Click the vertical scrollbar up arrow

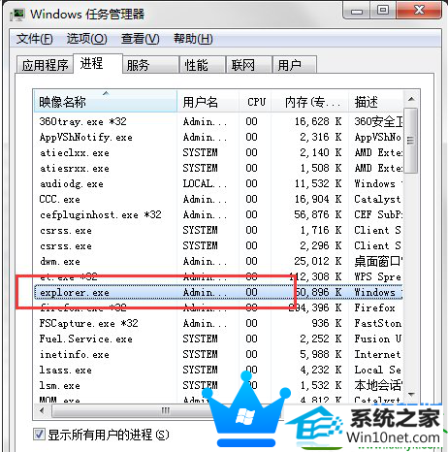click(411, 99)
